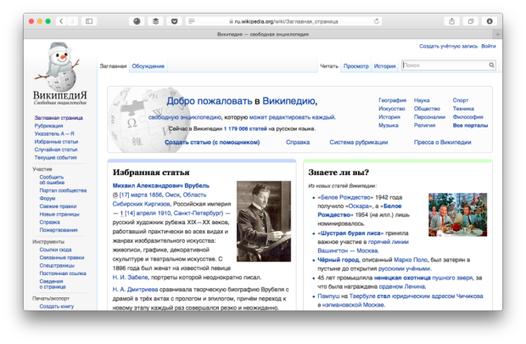Go back using the Safari back arrow
The width and height of the screenshot is (526, 344).
point(61,21)
